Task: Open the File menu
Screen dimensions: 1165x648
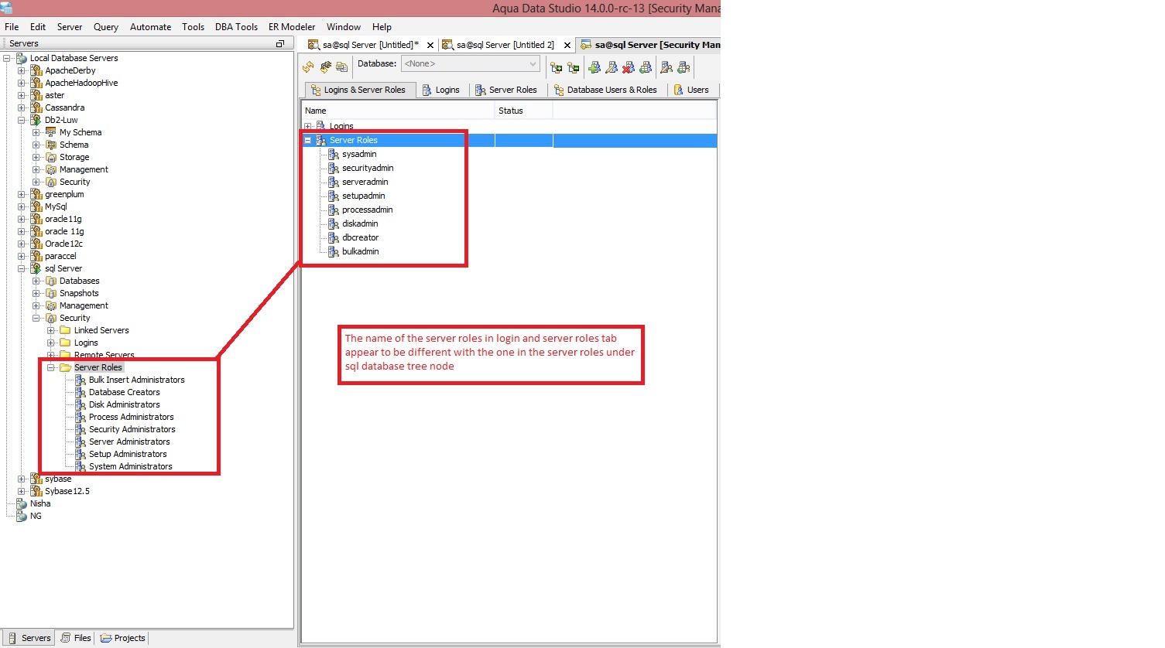Action: coord(12,26)
